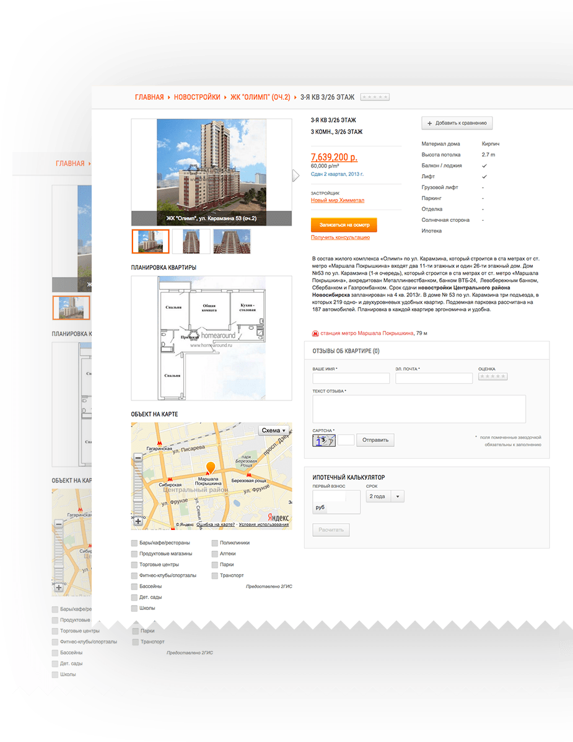Click the map zoom-in plus button
Screen dimensions: 573x742
(x=138, y=521)
